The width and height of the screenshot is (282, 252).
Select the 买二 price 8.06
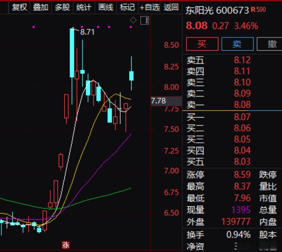click(242, 128)
